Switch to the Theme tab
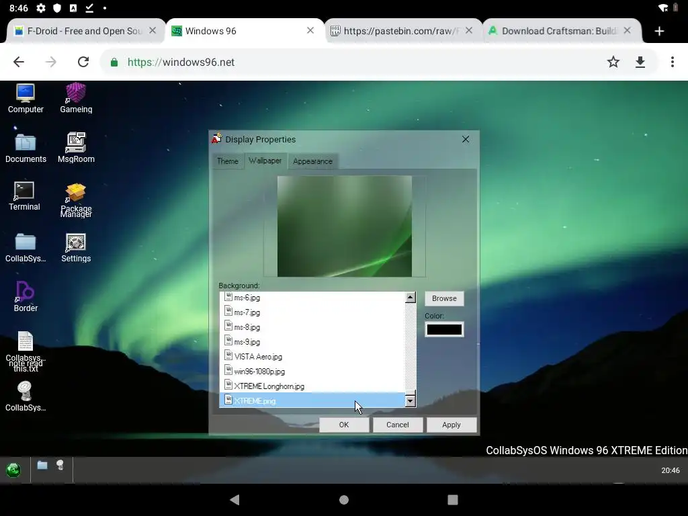Image resolution: width=688 pixels, height=516 pixels. pos(228,161)
